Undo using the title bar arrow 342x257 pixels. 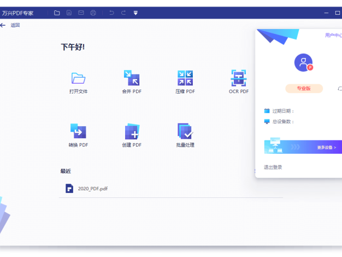click(111, 13)
